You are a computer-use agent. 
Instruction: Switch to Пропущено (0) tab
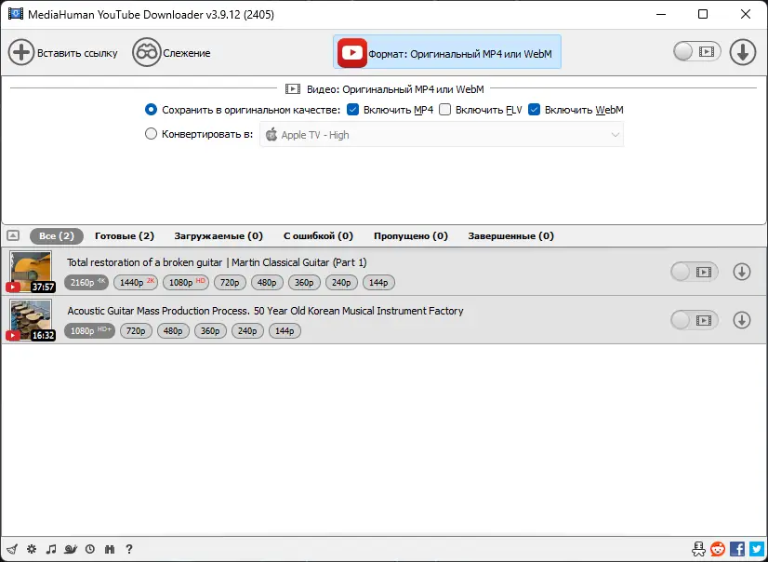pos(411,236)
